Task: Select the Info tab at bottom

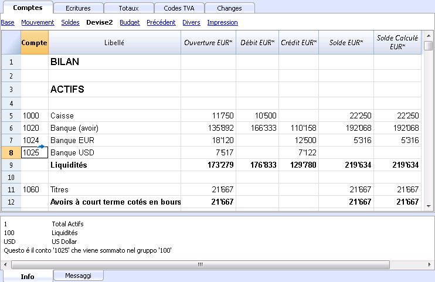Action: pyautogui.click(x=28, y=277)
